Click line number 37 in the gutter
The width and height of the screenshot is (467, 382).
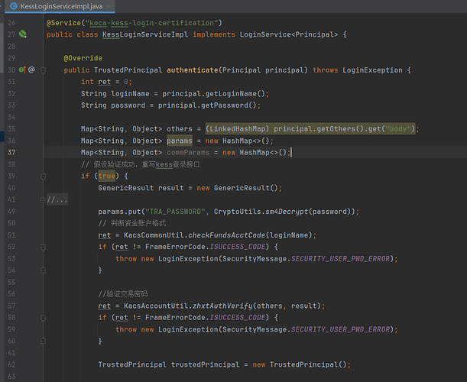tap(11, 152)
